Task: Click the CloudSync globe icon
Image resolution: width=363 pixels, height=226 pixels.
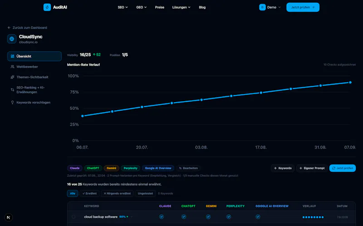Action: [x=12, y=39]
